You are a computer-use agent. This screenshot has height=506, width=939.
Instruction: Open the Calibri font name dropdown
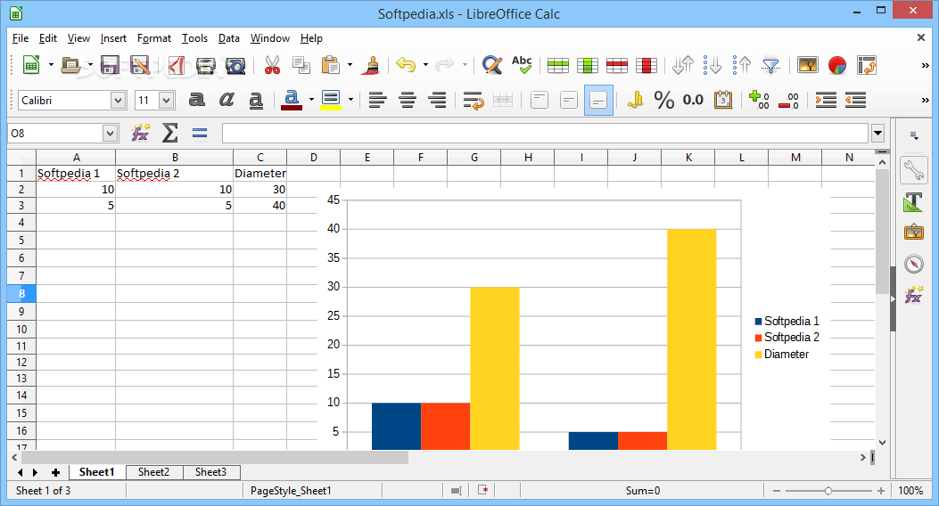[x=118, y=100]
